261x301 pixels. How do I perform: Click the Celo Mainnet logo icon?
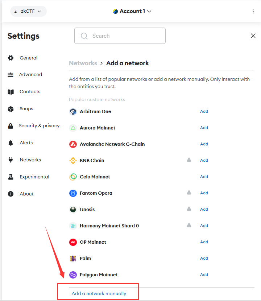(x=73, y=177)
